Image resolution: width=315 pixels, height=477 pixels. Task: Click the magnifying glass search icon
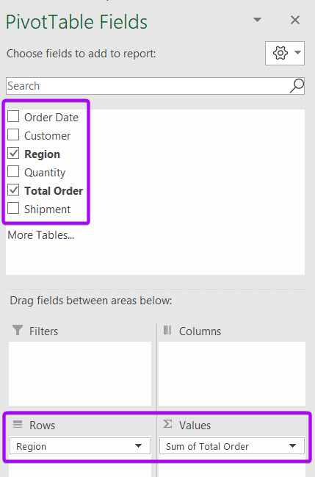click(297, 86)
